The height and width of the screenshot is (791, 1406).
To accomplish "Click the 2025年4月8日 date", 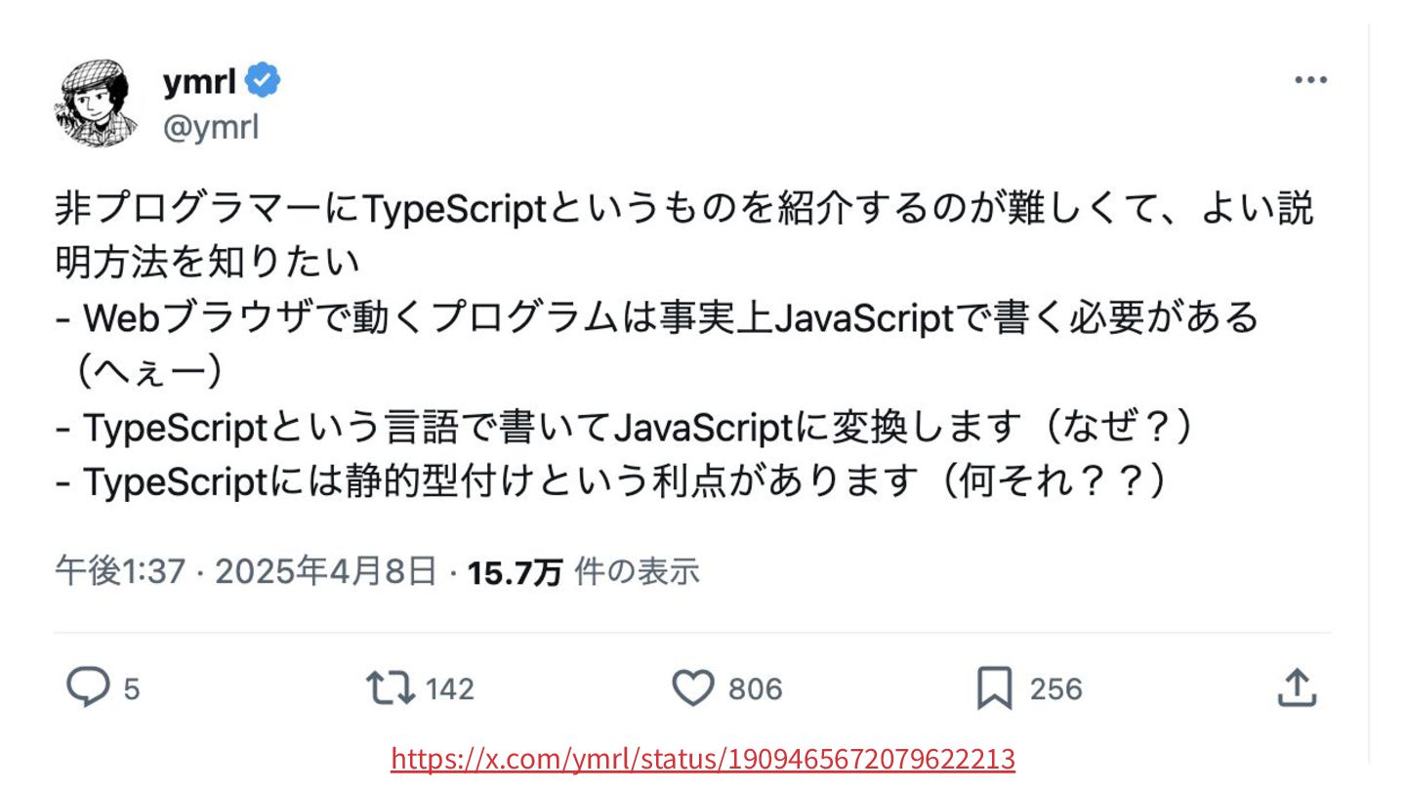I will 325,572.
